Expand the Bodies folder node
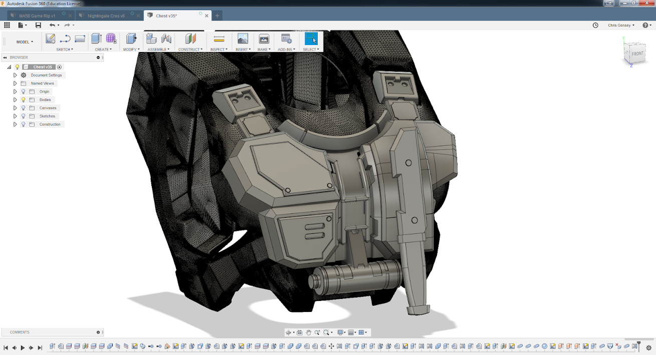The width and height of the screenshot is (656, 355). [x=15, y=100]
